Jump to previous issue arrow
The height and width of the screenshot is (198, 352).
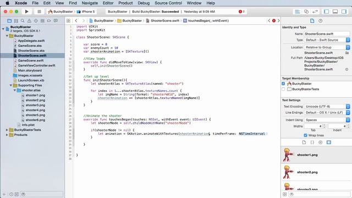pyautogui.click(x=269, y=21)
